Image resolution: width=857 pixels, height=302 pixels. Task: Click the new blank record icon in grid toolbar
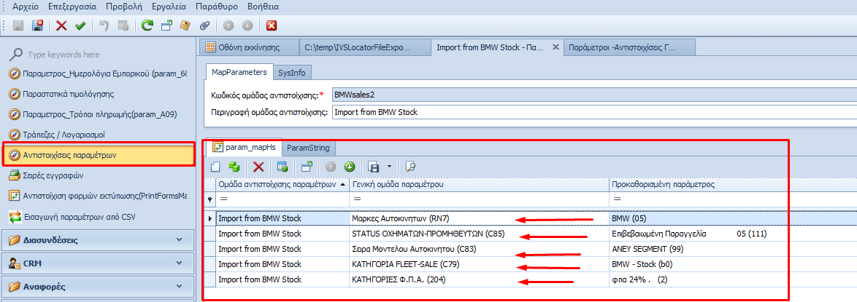click(215, 167)
